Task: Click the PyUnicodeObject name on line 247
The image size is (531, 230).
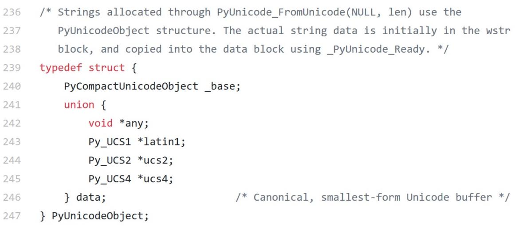Action: click(x=97, y=216)
